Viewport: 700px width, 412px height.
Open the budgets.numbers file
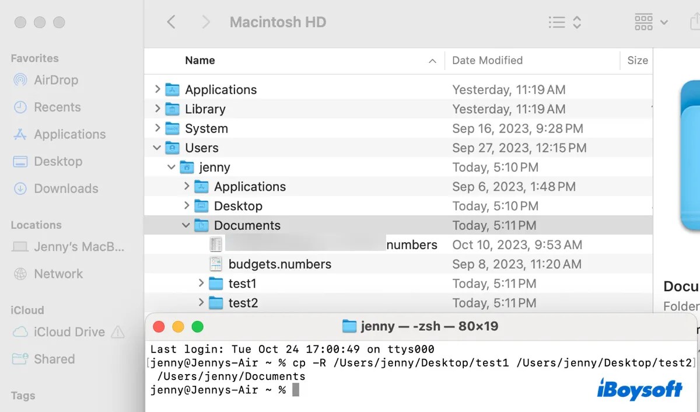point(281,264)
